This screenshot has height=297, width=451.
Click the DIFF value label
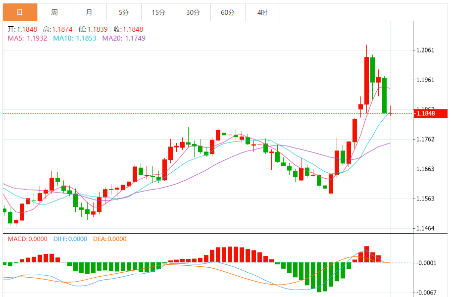(70, 239)
